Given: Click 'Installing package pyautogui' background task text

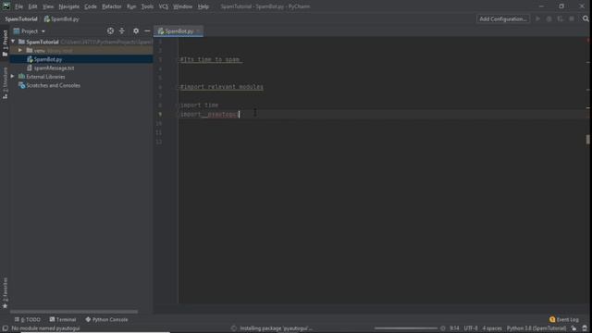Looking at the screenshot, I should pyautogui.click(x=276, y=328).
